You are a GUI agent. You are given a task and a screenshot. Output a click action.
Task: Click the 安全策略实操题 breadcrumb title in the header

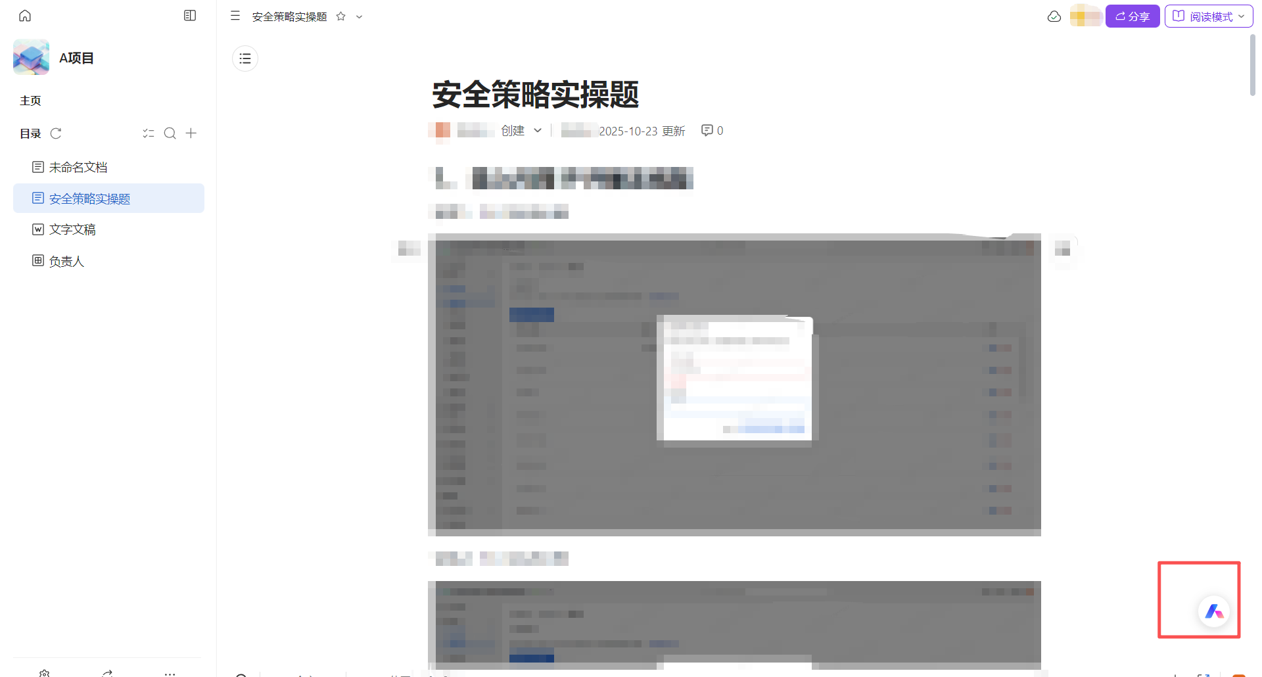point(289,16)
